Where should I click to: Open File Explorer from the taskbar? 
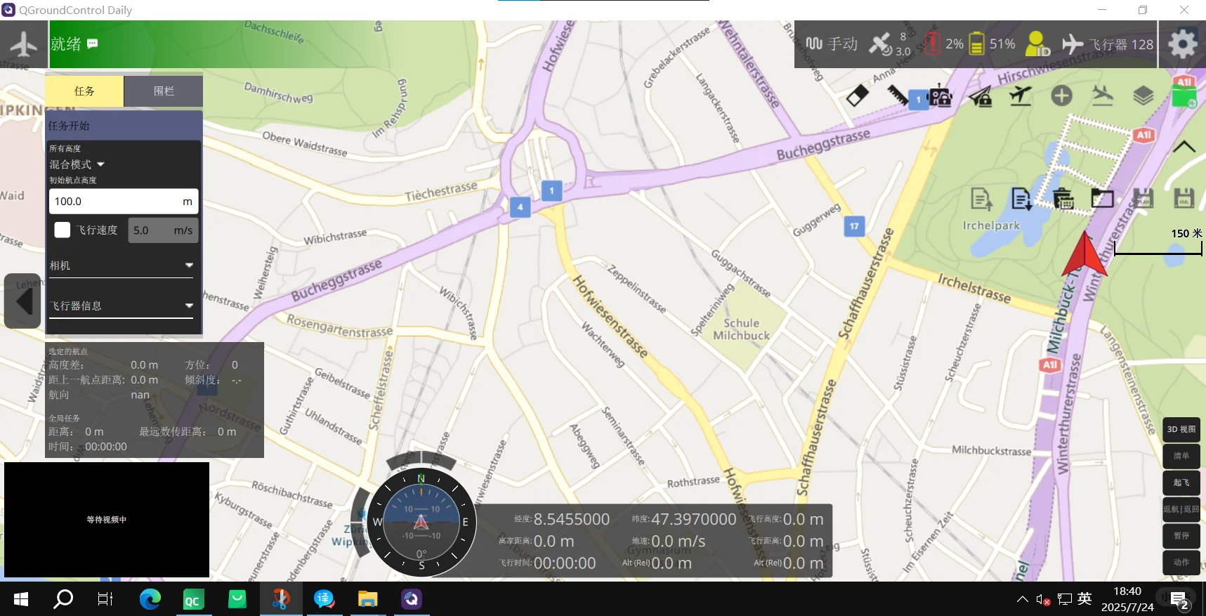367,599
